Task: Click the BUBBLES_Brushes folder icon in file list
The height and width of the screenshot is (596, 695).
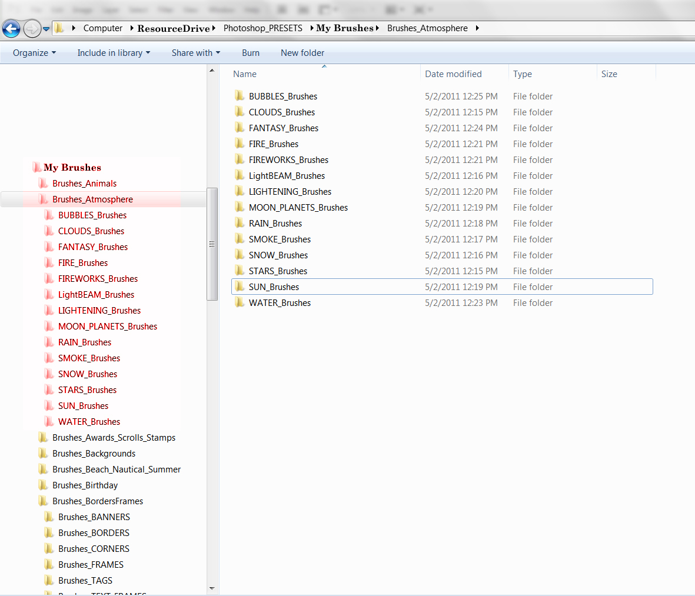Action: [x=240, y=96]
